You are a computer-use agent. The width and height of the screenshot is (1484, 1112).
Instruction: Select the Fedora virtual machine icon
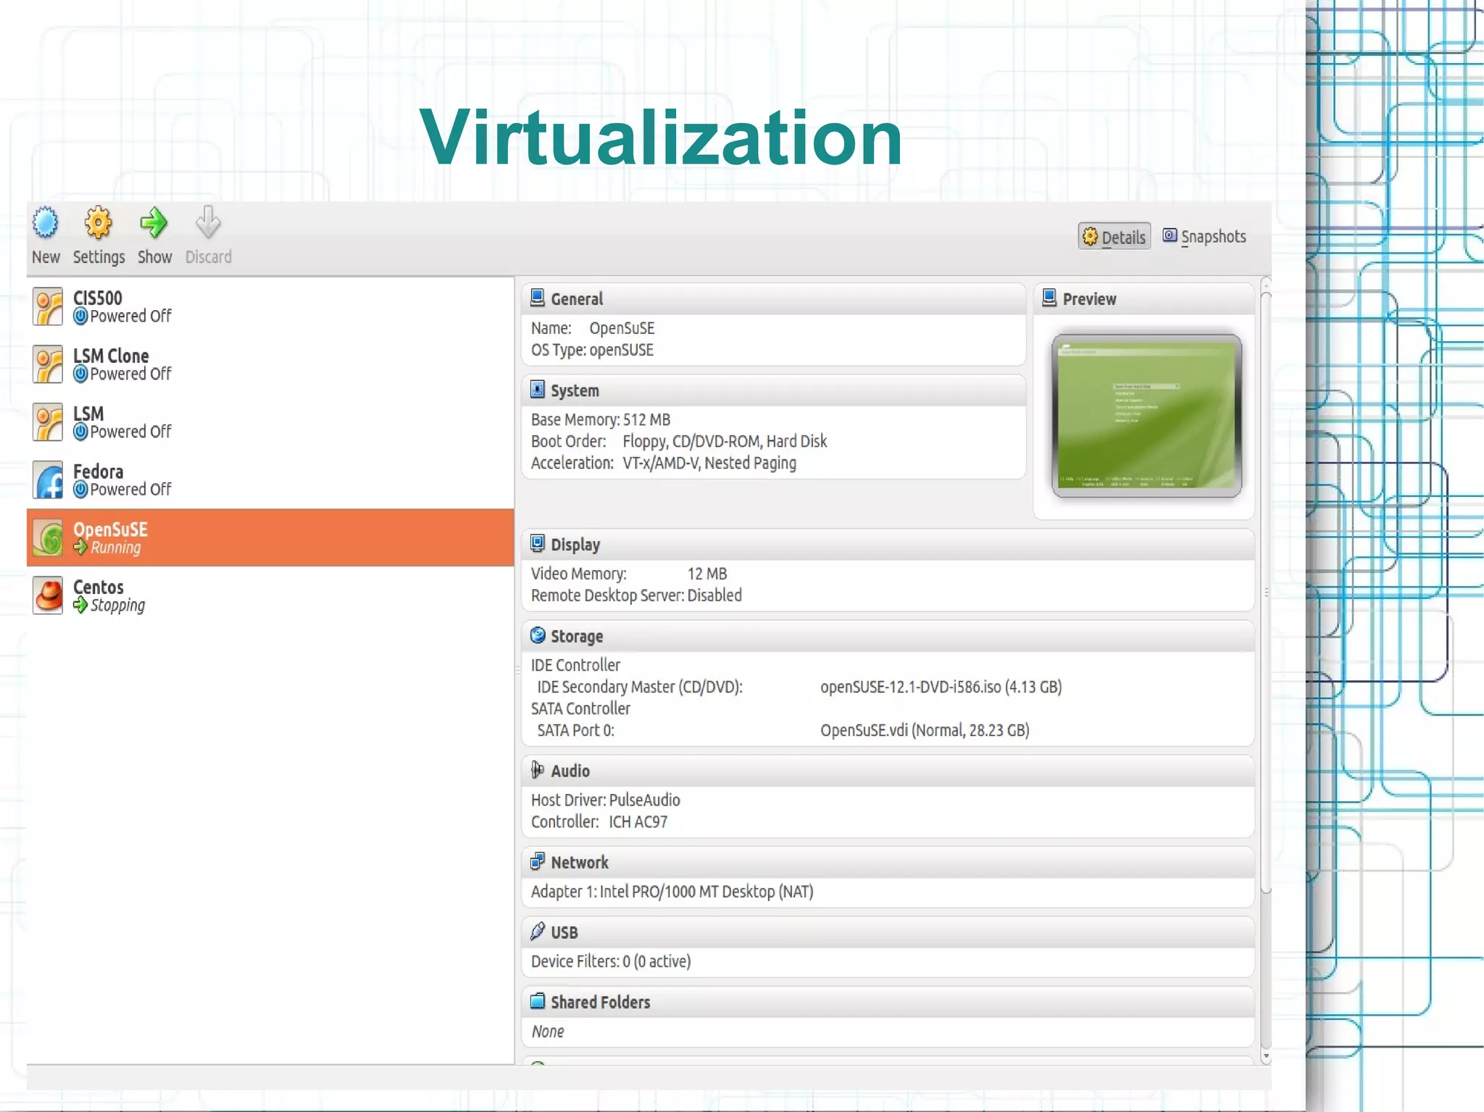click(48, 480)
